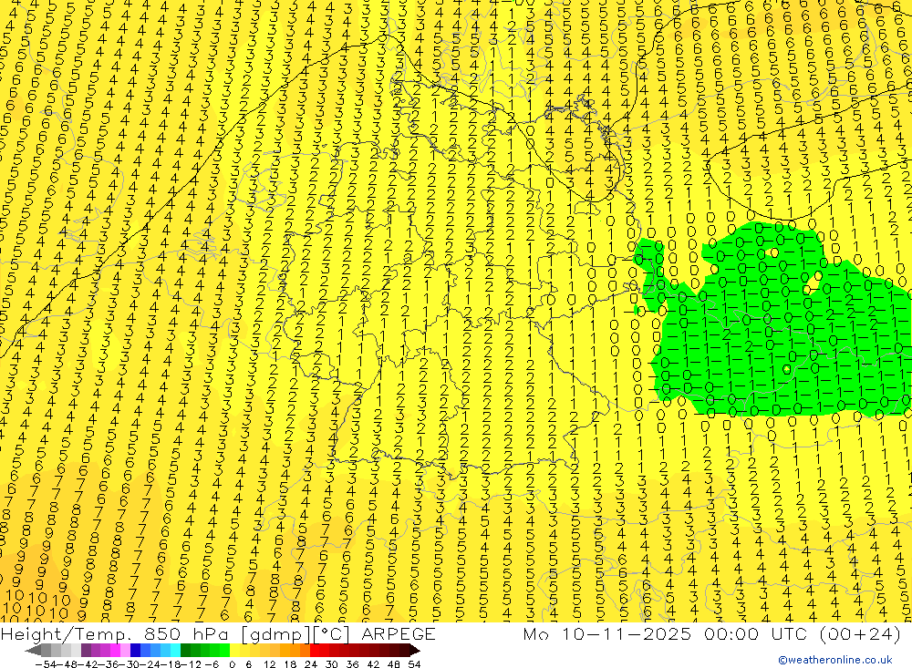
Task: Click the -54 legend label
Action: pyautogui.click(x=46, y=664)
